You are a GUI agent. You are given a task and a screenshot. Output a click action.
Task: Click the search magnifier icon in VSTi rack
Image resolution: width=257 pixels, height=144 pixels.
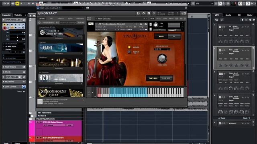(222, 20)
